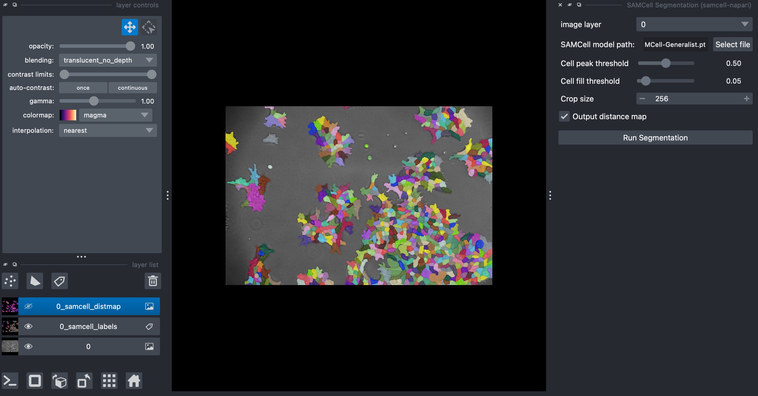Transpose displayed dimensions icon
The width and height of the screenshot is (758, 396).
pos(84,381)
